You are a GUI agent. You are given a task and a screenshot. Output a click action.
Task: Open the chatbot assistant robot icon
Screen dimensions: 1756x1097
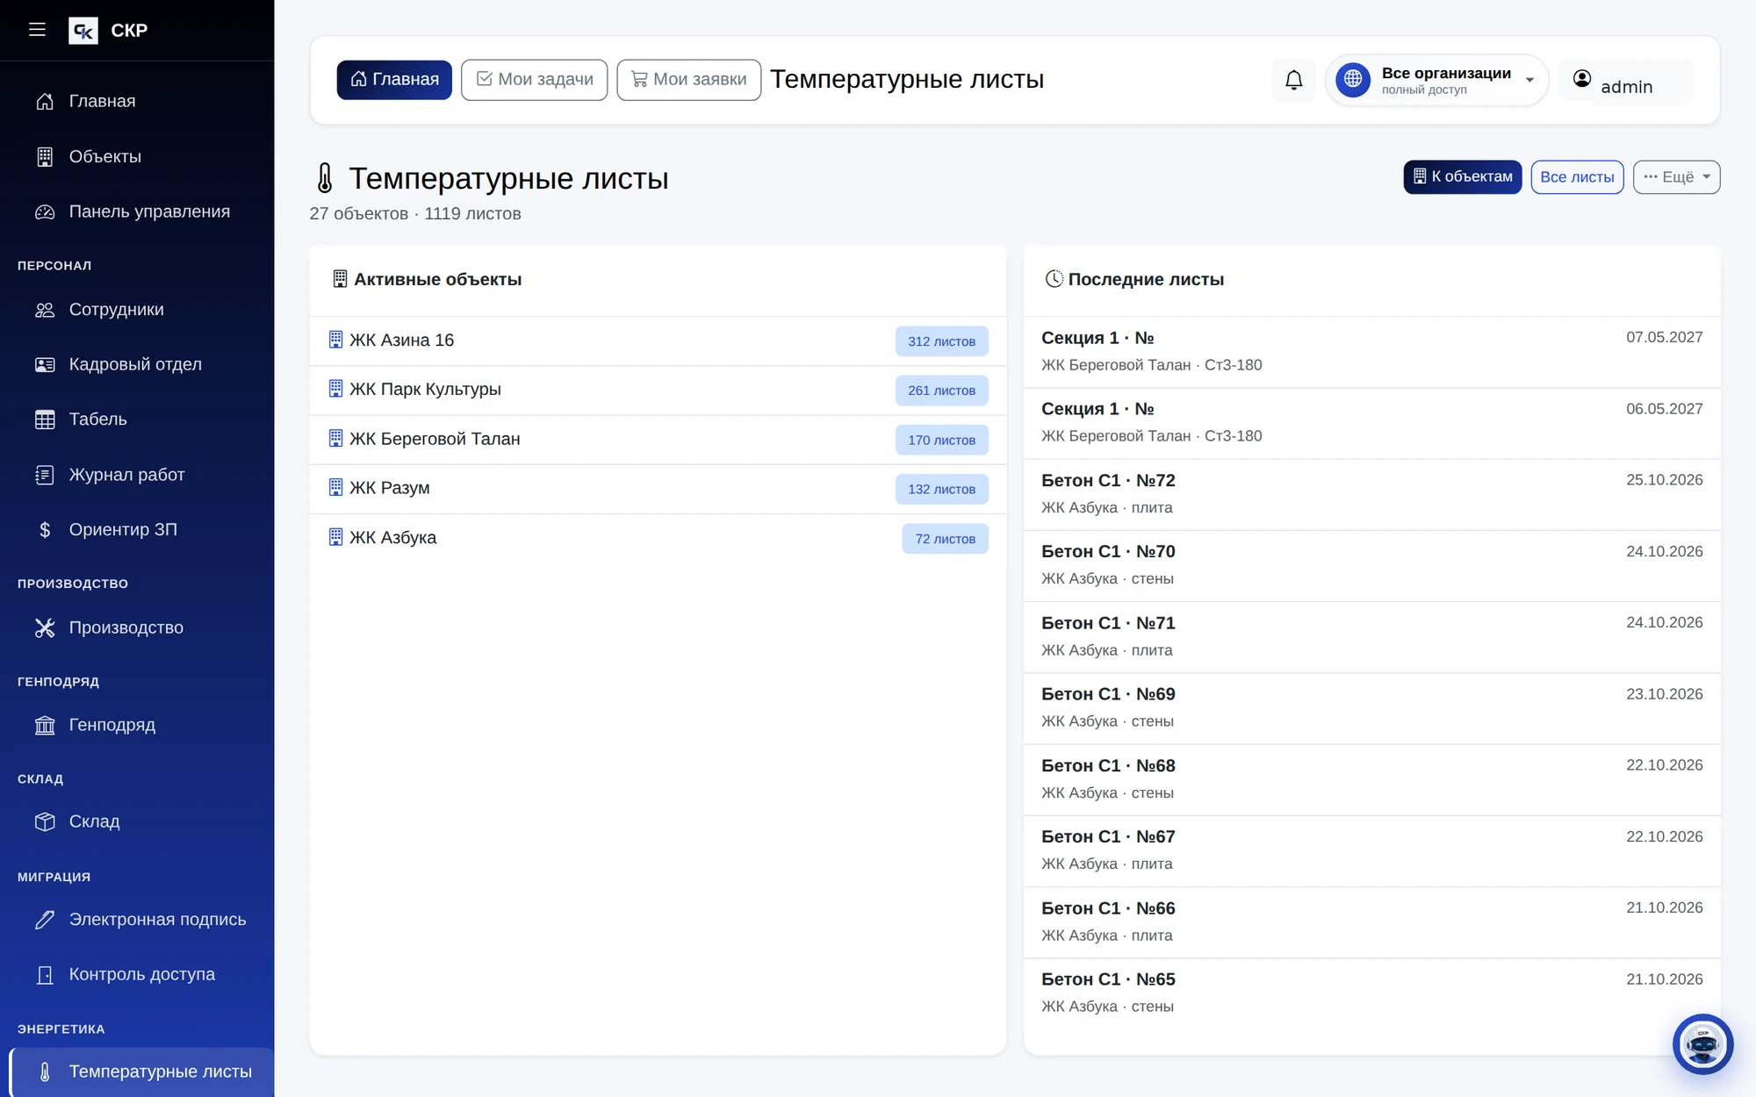click(x=1702, y=1044)
